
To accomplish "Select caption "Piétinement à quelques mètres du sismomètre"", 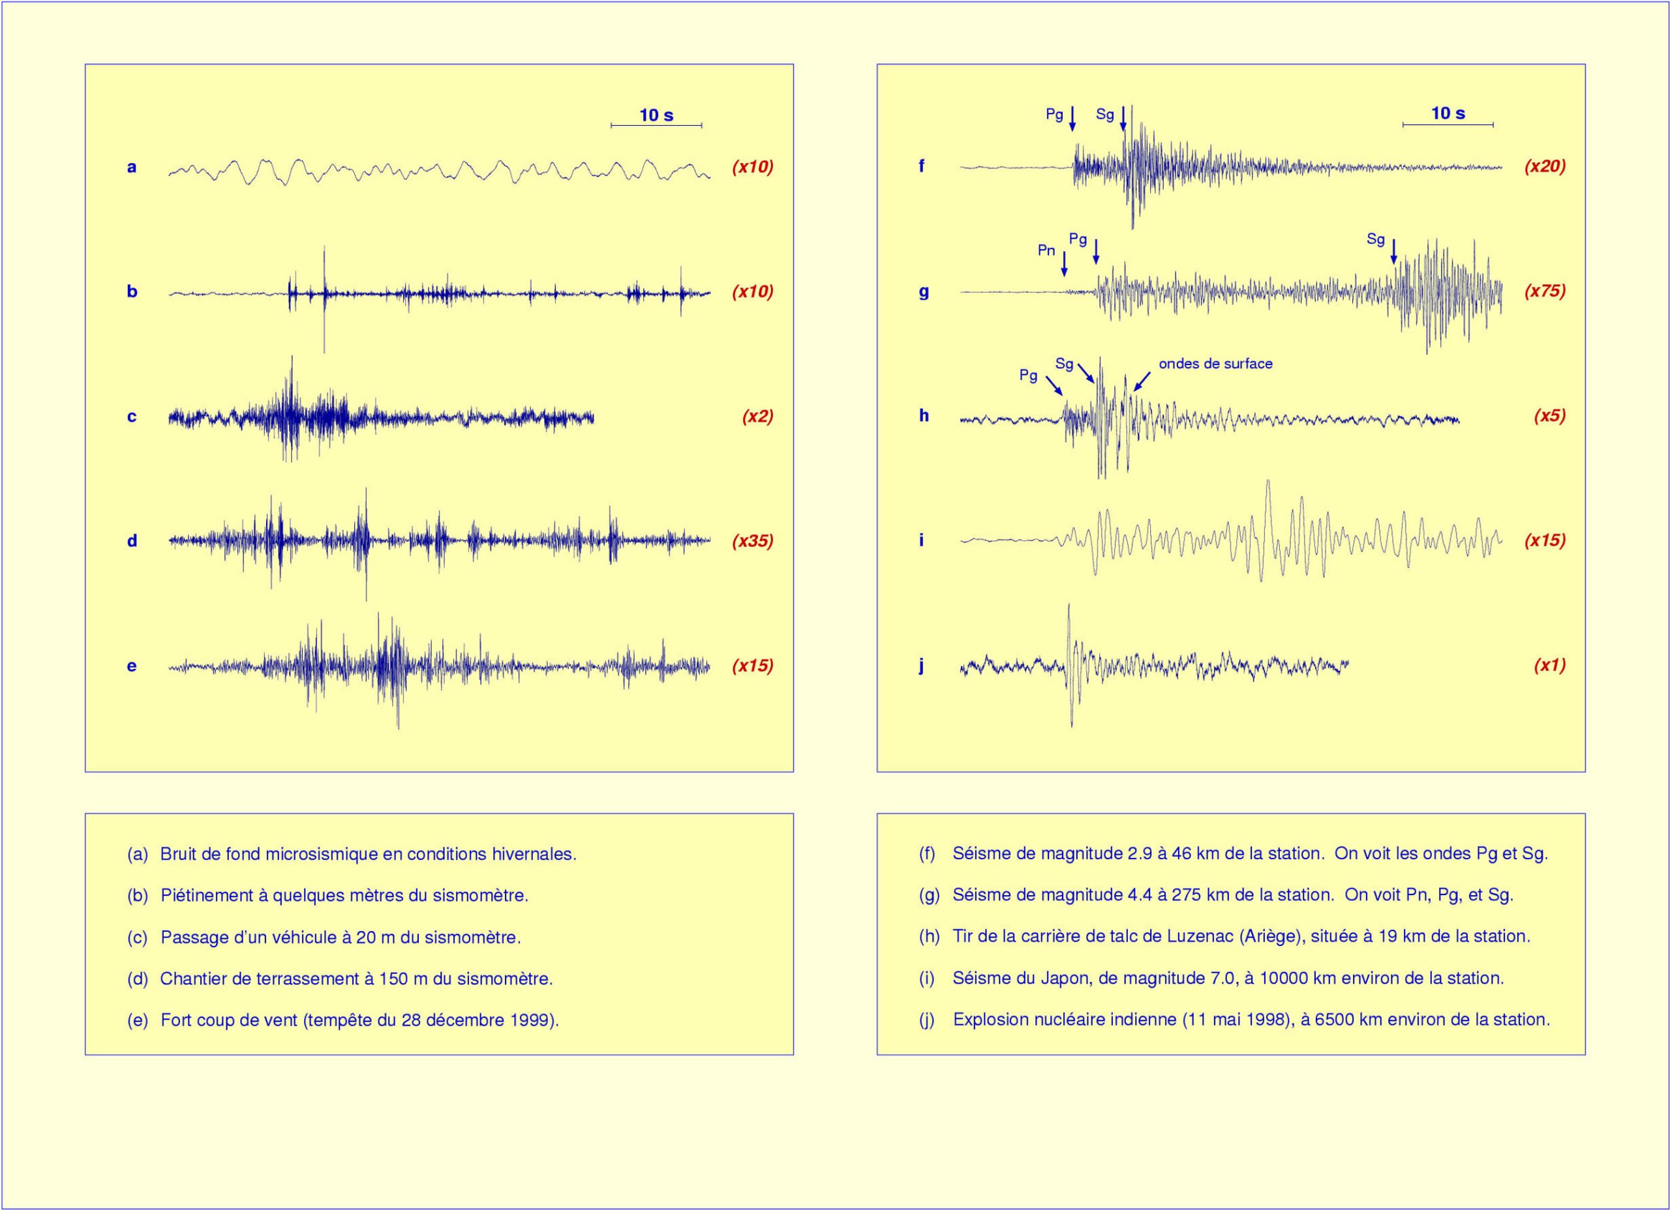I will [x=344, y=896].
